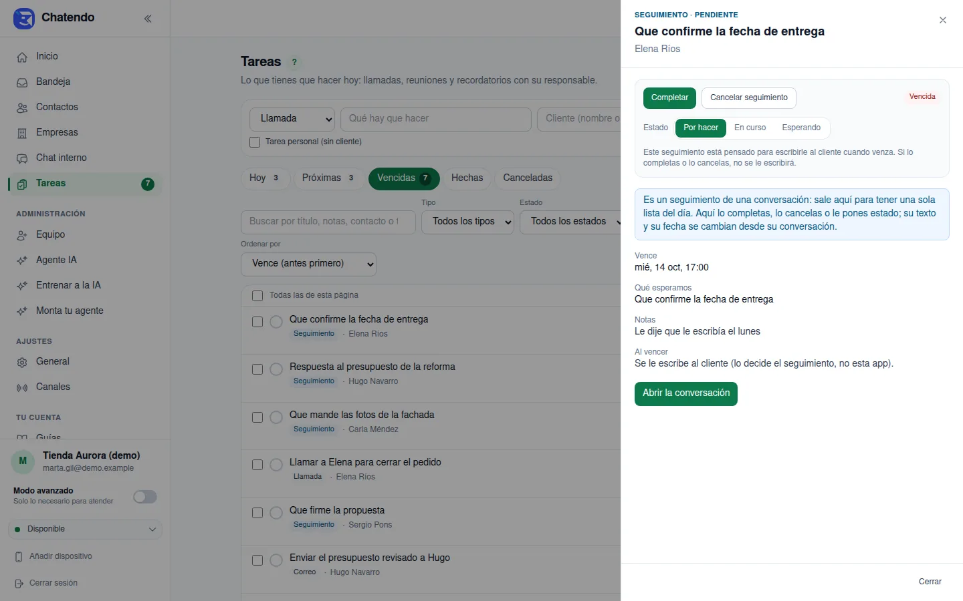Check the box for Respuesta al presupuesto de la reforma
The image size is (963, 601).
[x=257, y=369]
